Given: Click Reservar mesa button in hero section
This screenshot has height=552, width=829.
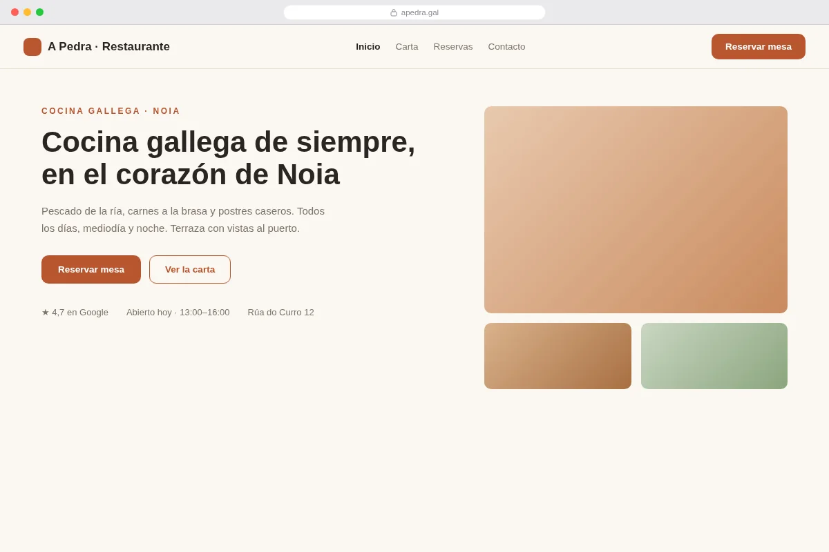Looking at the screenshot, I should (x=91, y=269).
